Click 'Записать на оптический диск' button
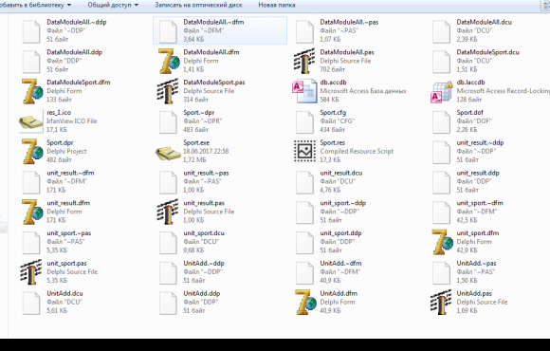This screenshot has height=351, width=550. (x=198, y=5)
